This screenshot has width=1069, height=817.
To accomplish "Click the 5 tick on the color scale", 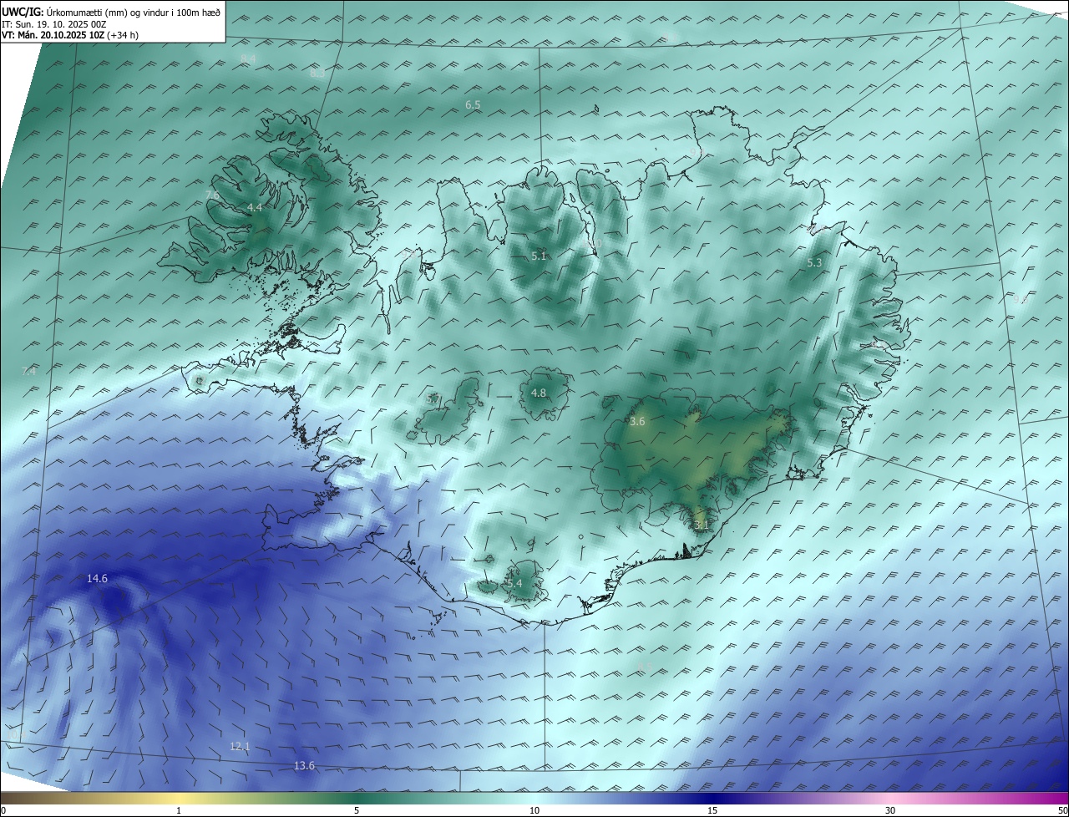I will [x=357, y=810].
